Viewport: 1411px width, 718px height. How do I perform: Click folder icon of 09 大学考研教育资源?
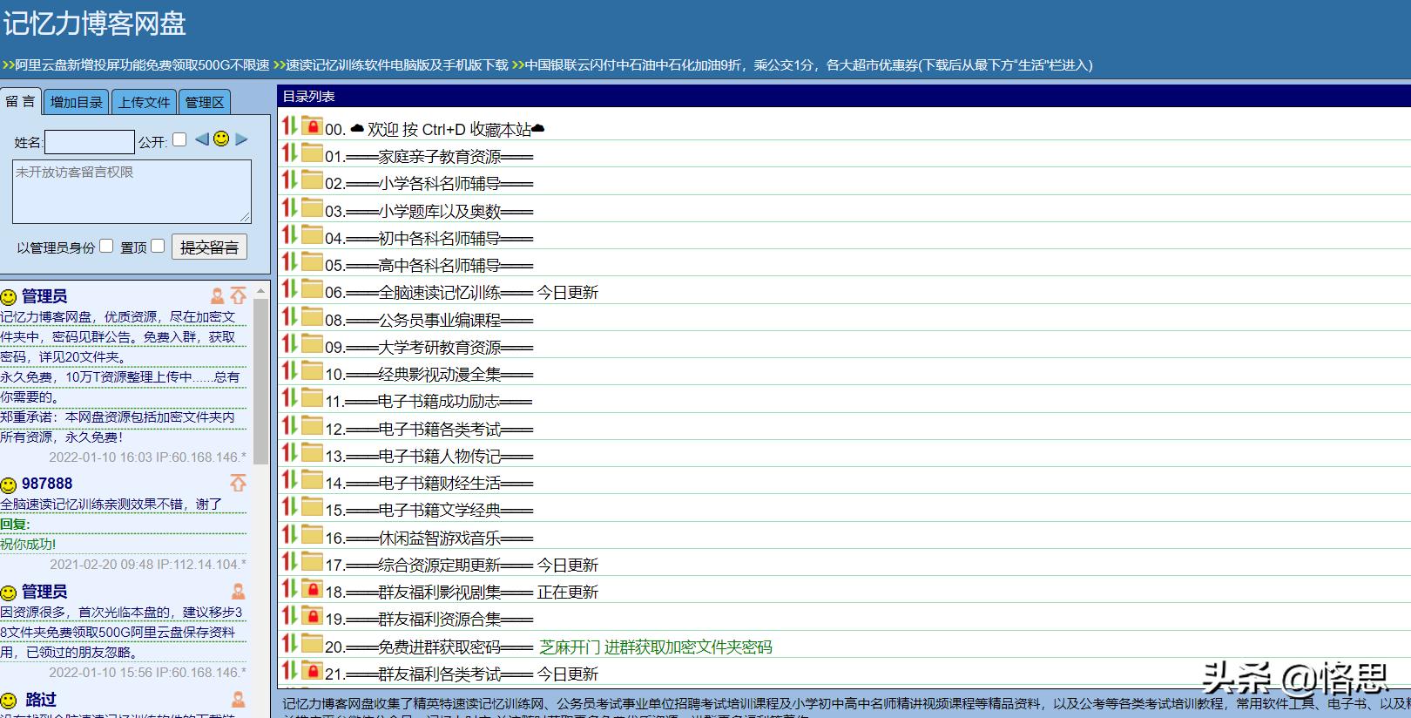point(312,344)
